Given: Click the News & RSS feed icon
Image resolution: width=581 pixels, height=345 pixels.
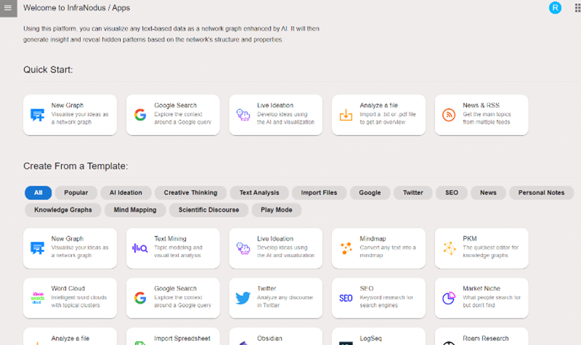Looking at the screenshot, I should click(x=448, y=115).
